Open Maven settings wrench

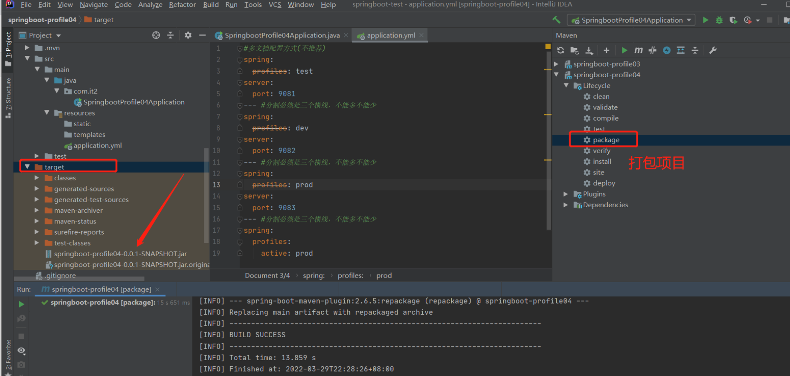click(x=713, y=50)
